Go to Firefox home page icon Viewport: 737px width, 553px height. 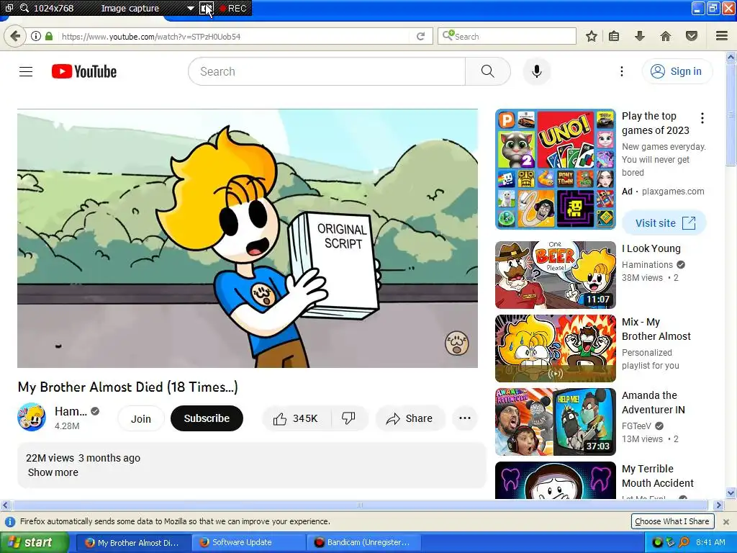click(x=665, y=36)
